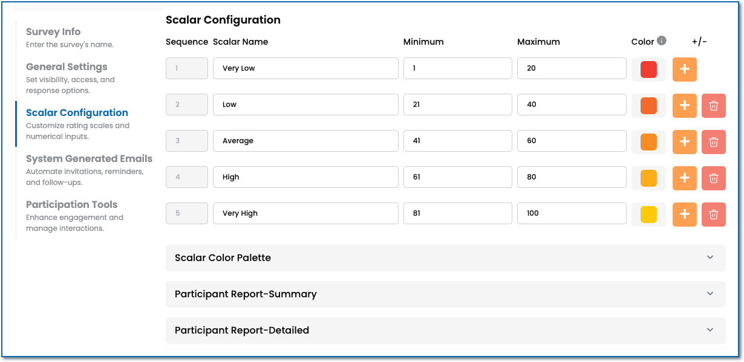The image size is (744, 362).
Task: Click the plus icon in Very Low row
Action: (x=684, y=69)
